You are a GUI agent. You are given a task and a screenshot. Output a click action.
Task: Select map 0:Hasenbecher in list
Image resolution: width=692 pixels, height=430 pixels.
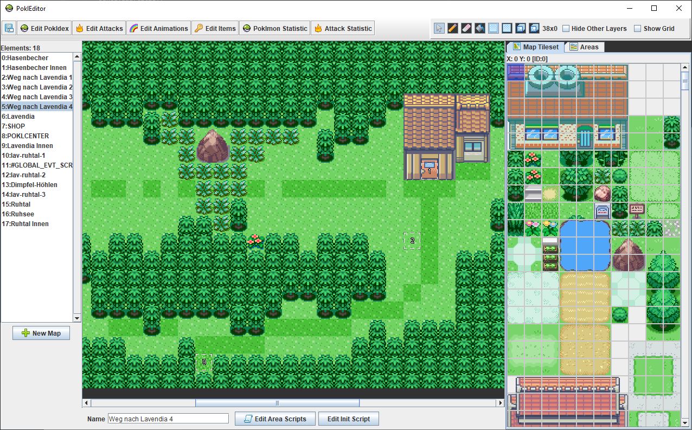click(37, 57)
